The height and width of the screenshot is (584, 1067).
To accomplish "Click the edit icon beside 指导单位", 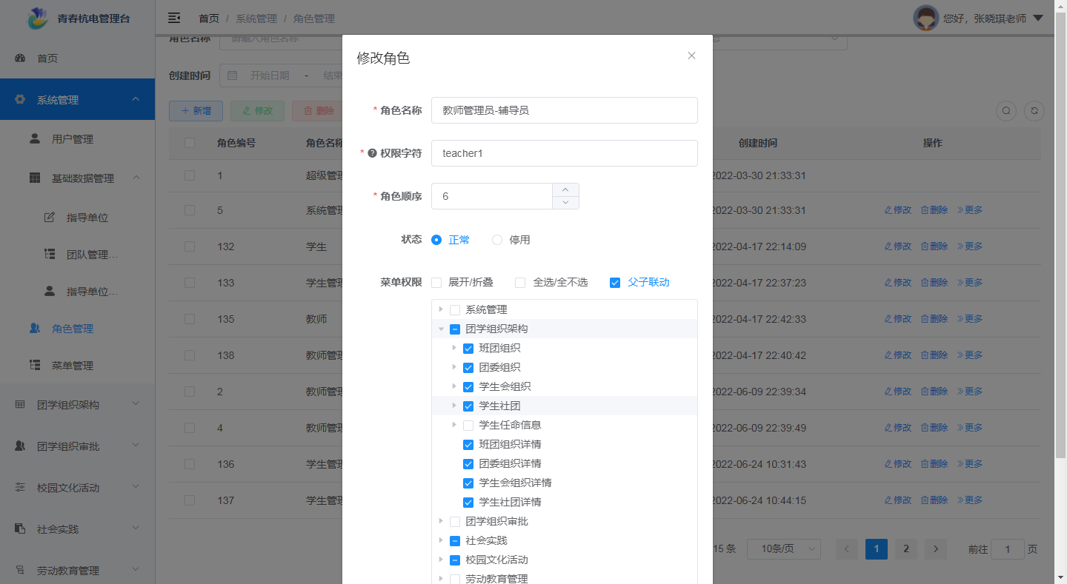I will [50, 218].
